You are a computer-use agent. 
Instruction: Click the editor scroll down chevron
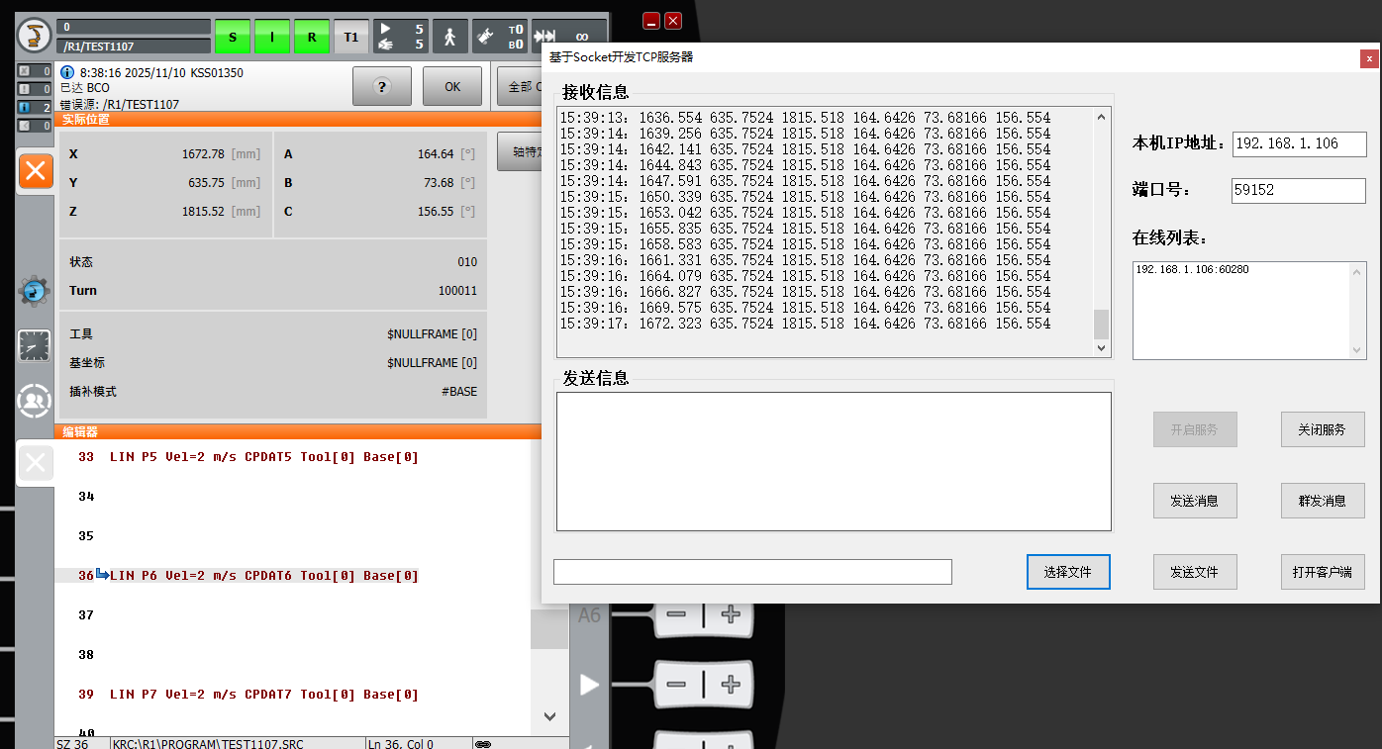[549, 716]
